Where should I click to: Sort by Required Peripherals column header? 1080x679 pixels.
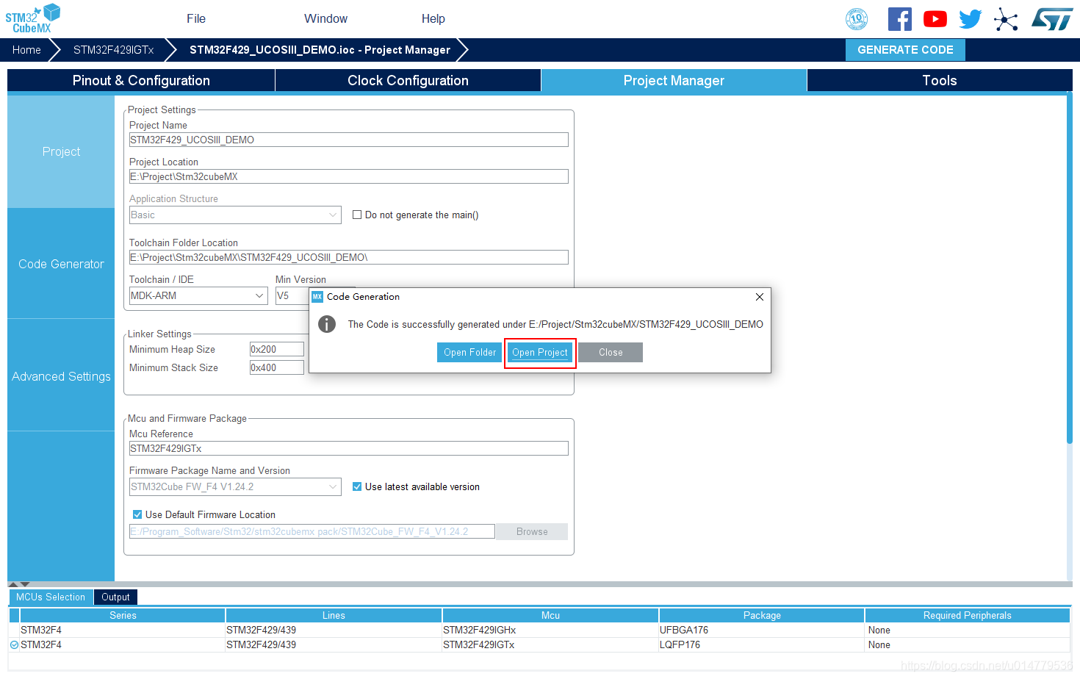(x=968, y=616)
